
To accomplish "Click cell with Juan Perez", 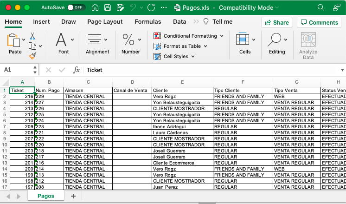I will click(182, 187).
